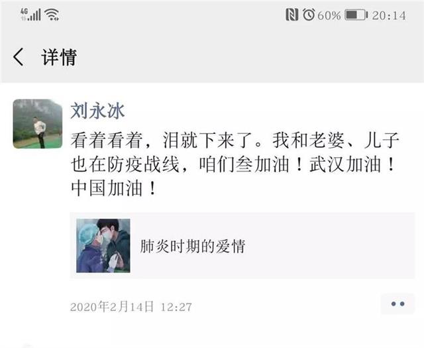Screen dimensions: 424x348
Task: Tap the 2020年2月14日 12:27 timestamp
Action: tap(131, 307)
